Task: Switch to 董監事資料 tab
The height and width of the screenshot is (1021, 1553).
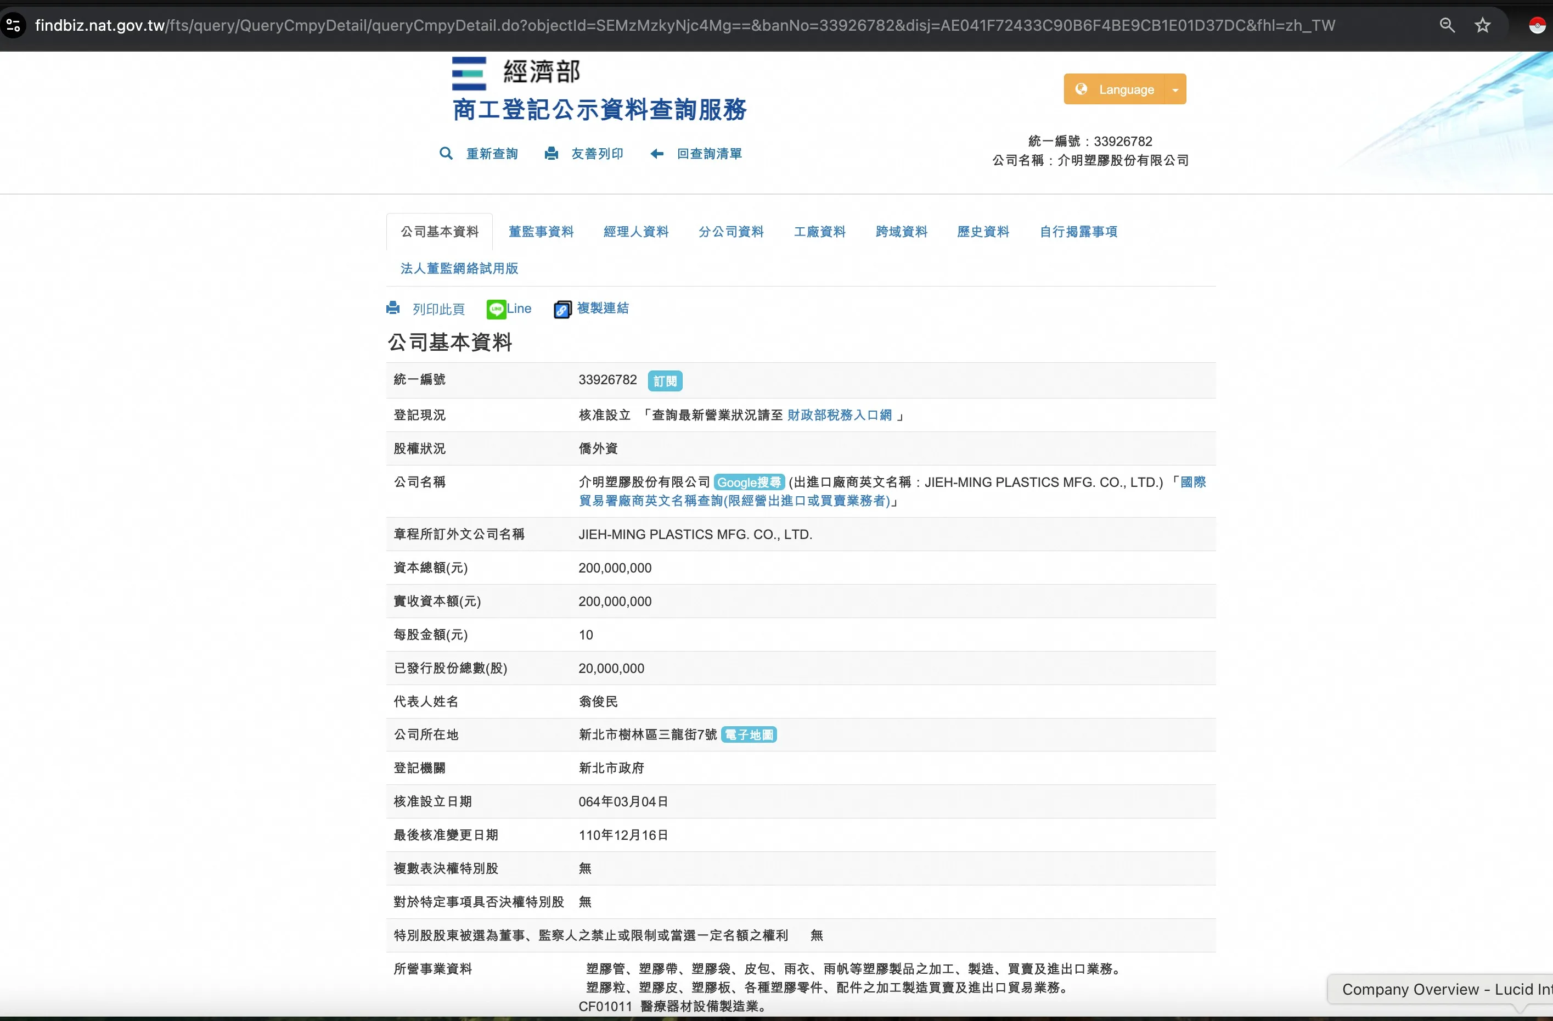Action: click(541, 232)
